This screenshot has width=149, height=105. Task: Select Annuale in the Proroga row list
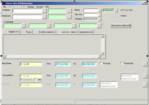106,83
